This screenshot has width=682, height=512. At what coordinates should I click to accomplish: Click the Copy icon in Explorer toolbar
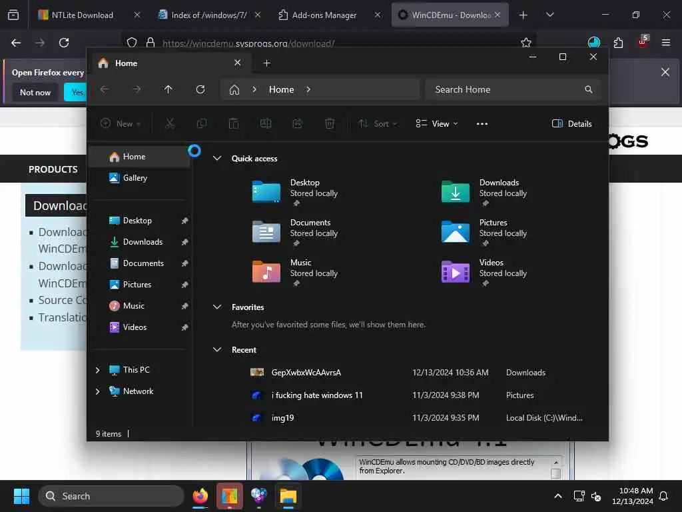(x=202, y=123)
